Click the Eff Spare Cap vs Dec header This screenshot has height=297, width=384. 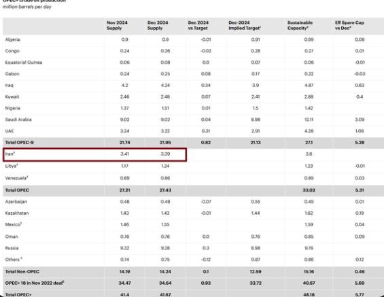[349, 25]
